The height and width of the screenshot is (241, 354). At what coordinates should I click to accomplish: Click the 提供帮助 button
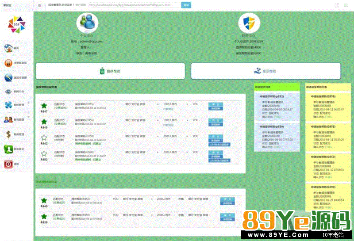(x=110, y=71)
